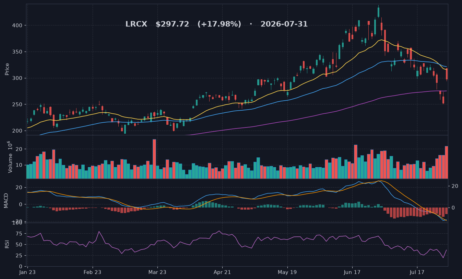Click the $297.72 price in title
Image resolution: width=462 pixels, height=279 pixels.
(172, 24)
